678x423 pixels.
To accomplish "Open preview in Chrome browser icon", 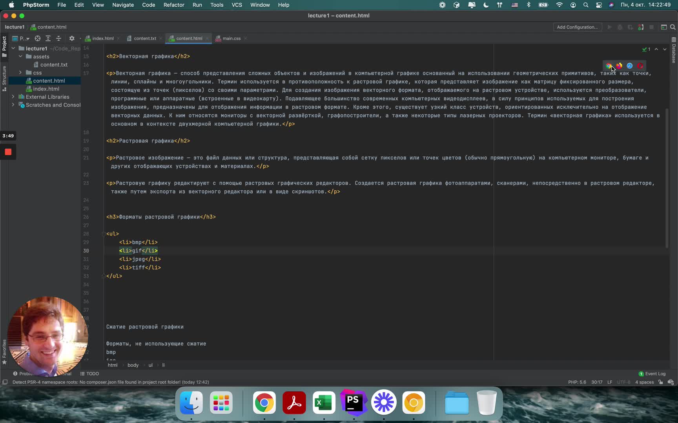I will [x=609, y=66].
